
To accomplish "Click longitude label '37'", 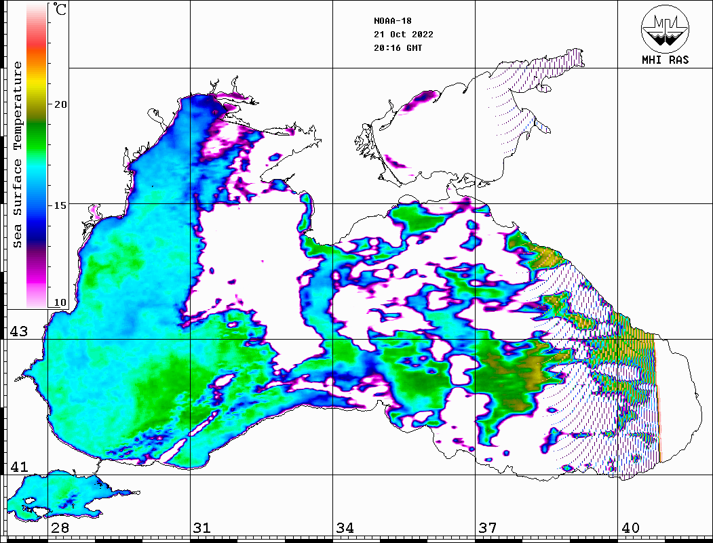I will tap(488, 527).
